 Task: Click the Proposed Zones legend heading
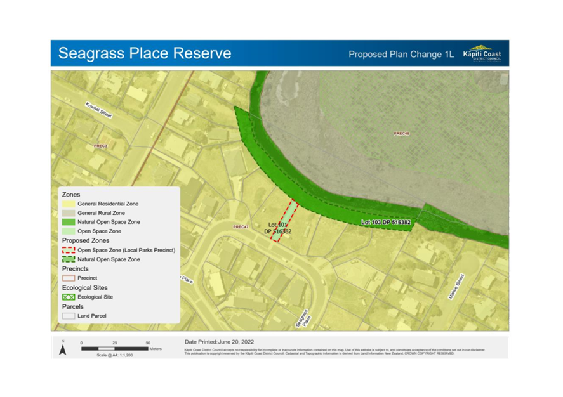click(x=86, y=240)
